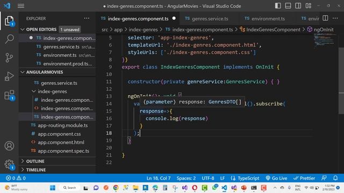
Task: Open Explorer Views and More Actions ellipsis
Action: 87,18
